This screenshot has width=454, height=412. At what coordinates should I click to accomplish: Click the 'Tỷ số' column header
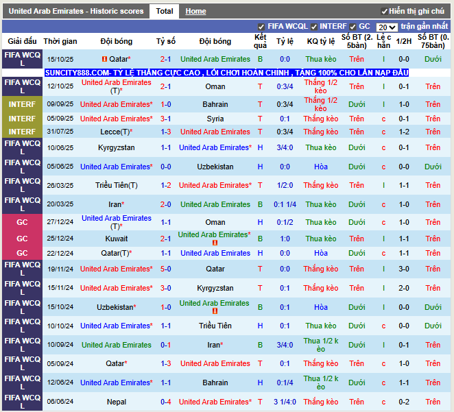(x=165, y=41)
